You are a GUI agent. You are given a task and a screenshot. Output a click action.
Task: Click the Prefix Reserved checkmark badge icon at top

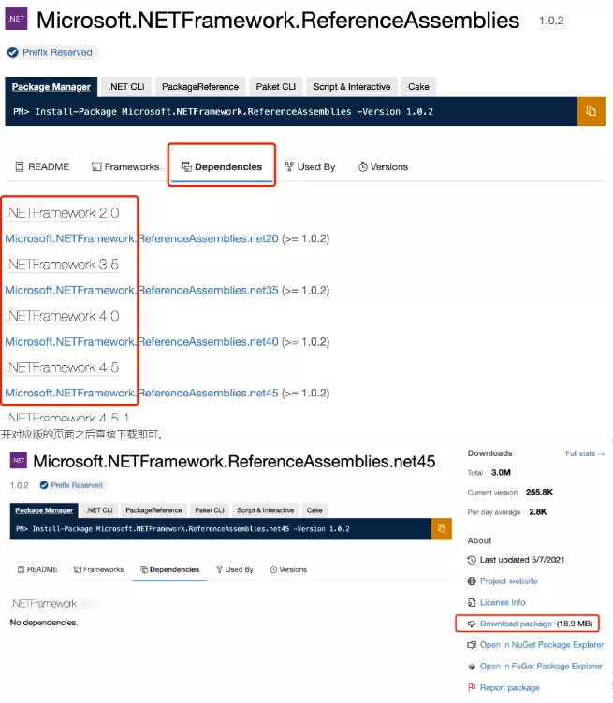(13, 52)
